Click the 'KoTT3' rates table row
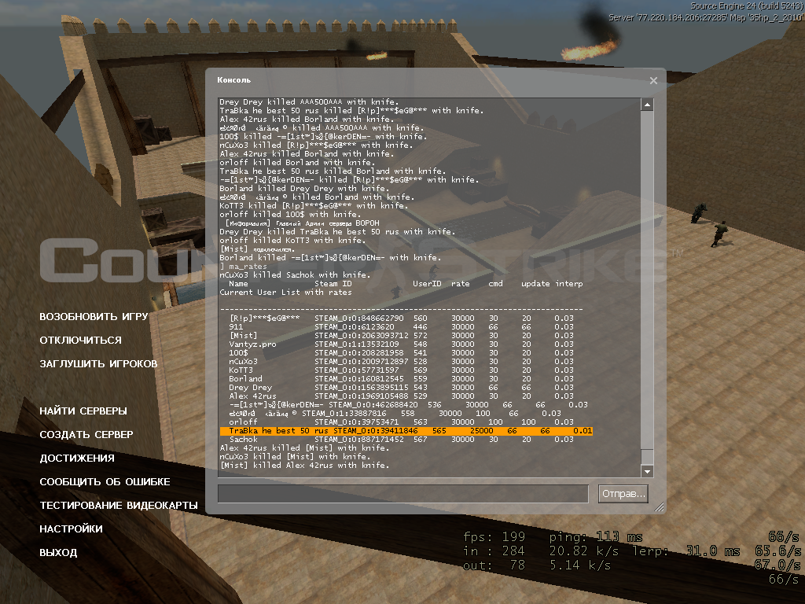This screenshot has height=604, width=805. pos(402,370)
